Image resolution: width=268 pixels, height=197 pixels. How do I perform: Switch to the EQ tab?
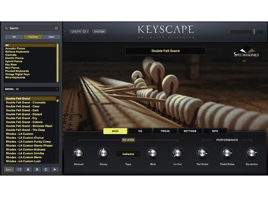coord(140,131)
